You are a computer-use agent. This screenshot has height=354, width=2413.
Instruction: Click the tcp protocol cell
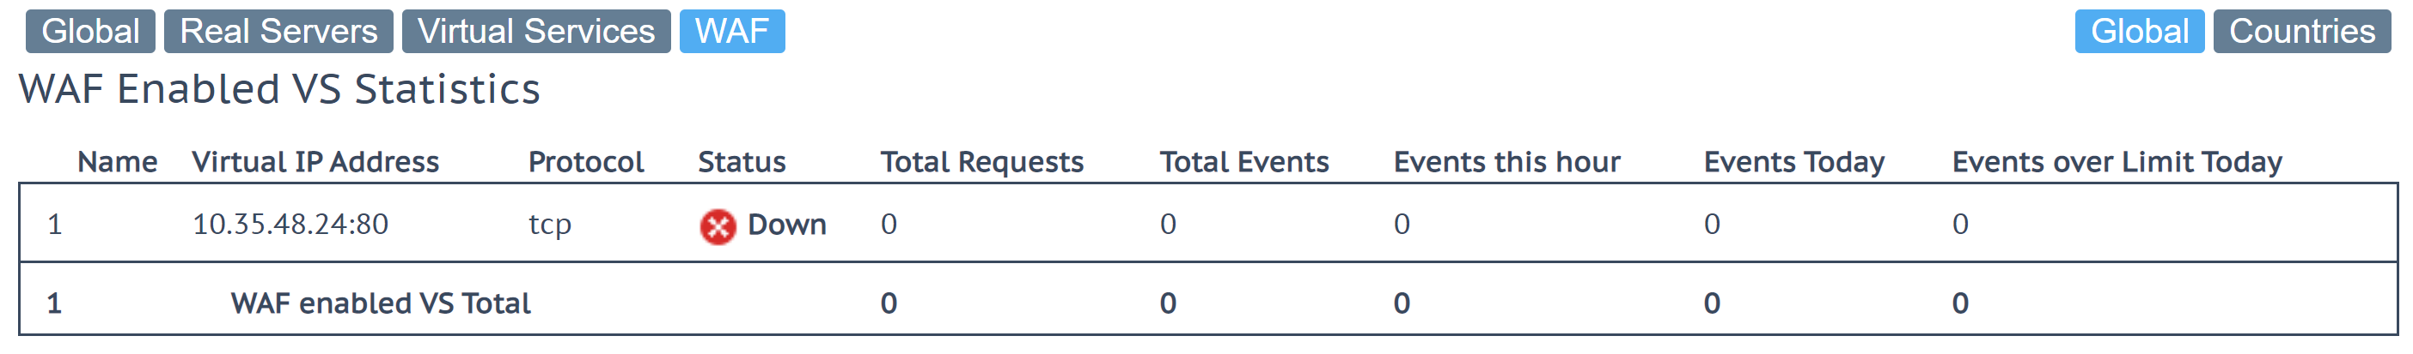point(550,225)
